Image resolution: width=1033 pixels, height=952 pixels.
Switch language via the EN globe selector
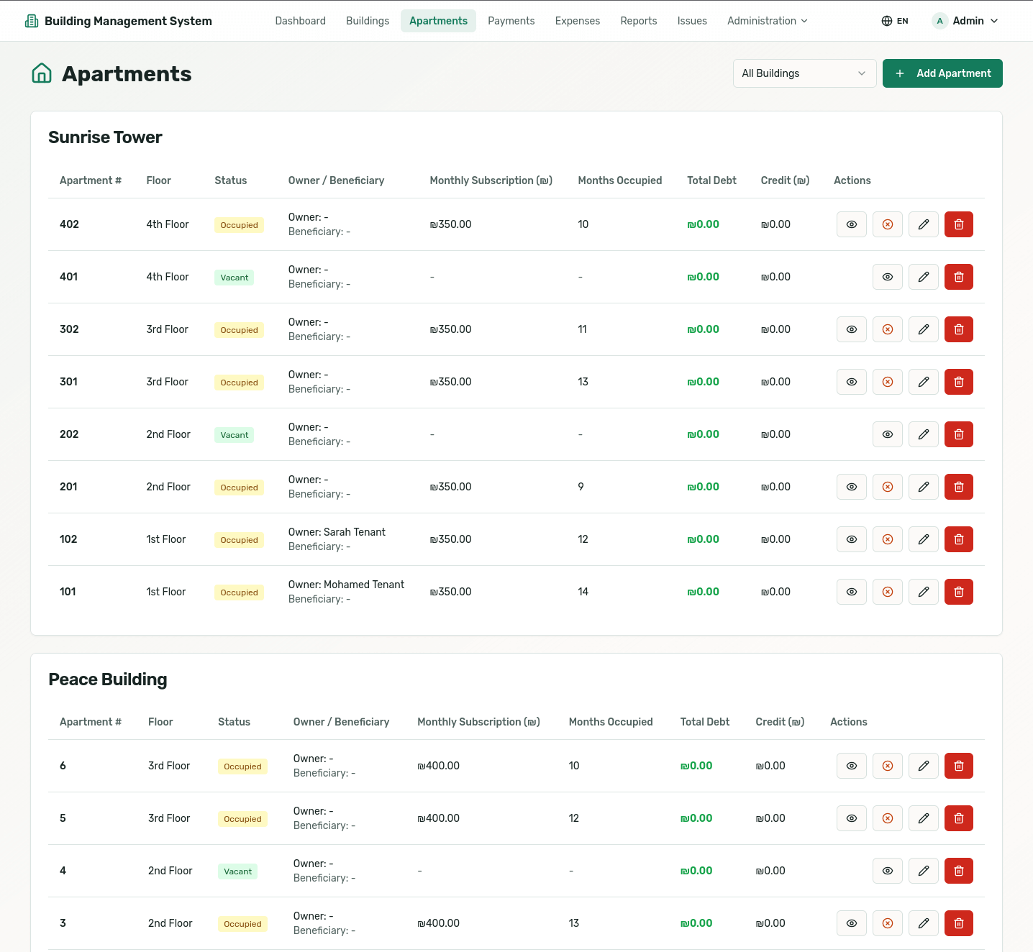pyautogui.click(x=894, y=21)
